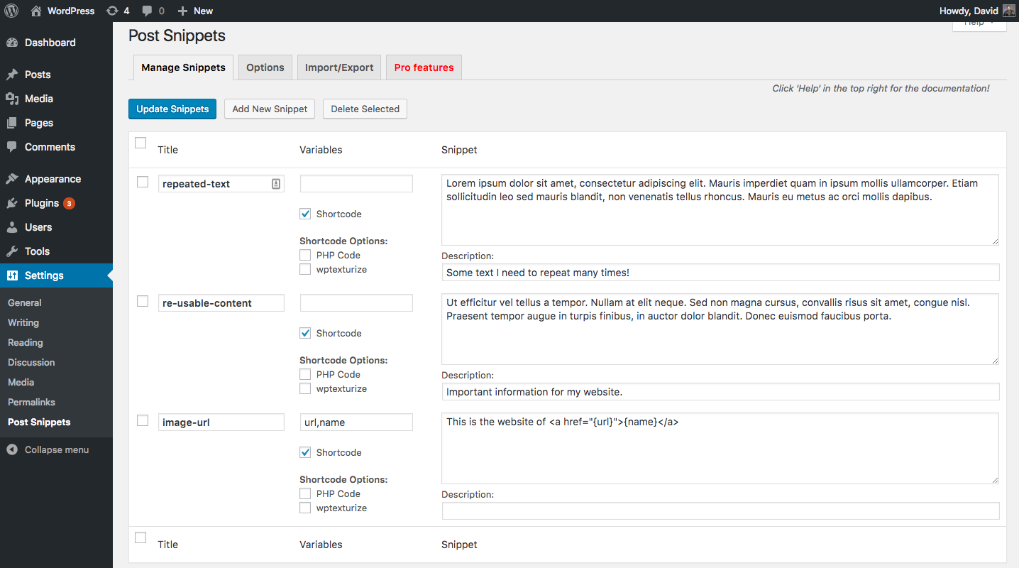Image resolution: width=1019 pixels, height=568 pixels.
Task: Collapse the admin sidebar menu
Action: (48, 449)
